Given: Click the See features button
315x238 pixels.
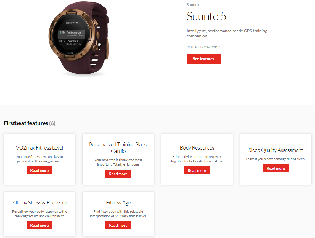Looking at the screenshot, I should (x=203, y=59).
